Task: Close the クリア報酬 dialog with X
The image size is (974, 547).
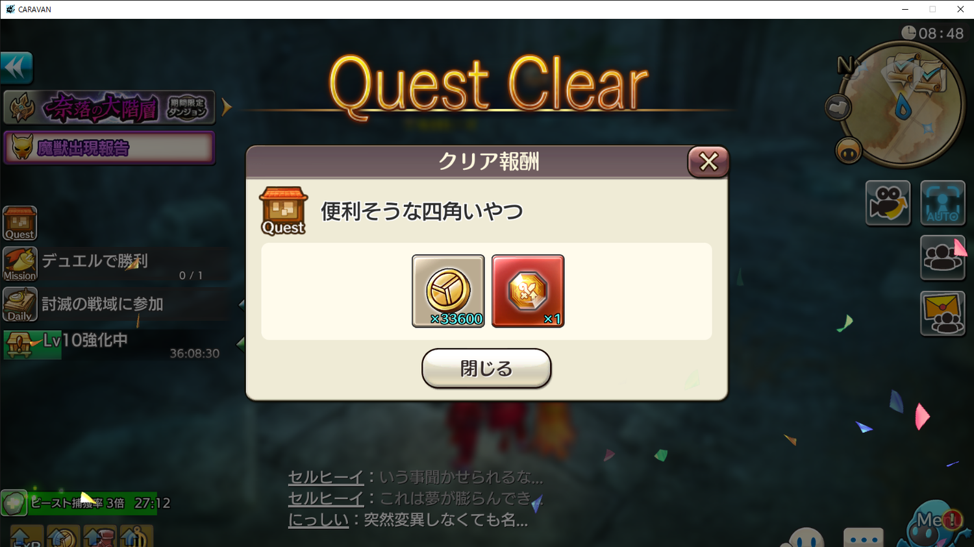Action: 708,161
